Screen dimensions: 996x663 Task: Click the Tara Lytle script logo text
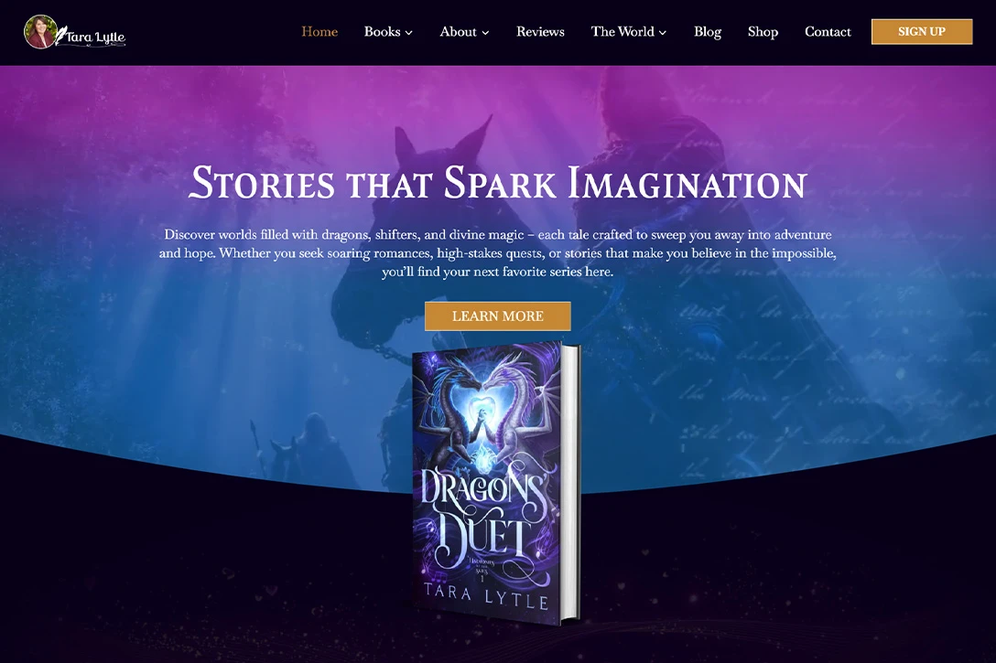point(94,37)
